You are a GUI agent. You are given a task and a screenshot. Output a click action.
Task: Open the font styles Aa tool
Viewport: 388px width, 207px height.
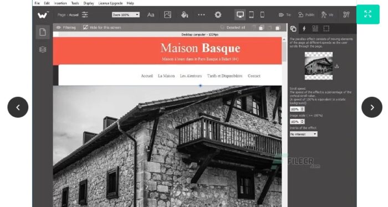(x=151, y=15)
